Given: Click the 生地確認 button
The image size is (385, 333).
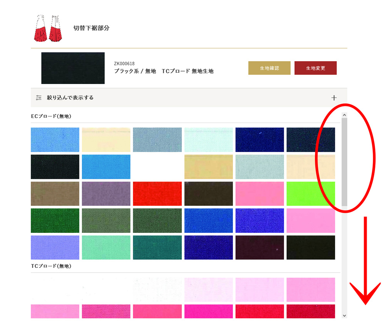Looking at the screenshot, I should pos(269,68).
